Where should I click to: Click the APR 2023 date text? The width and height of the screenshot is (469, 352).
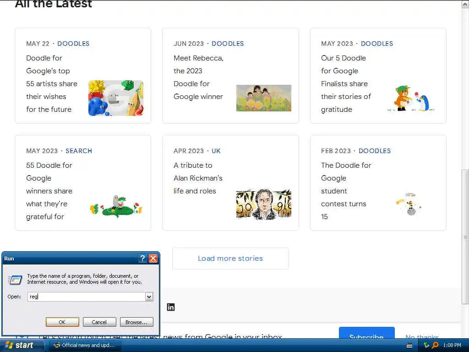[x=189, y=151]
